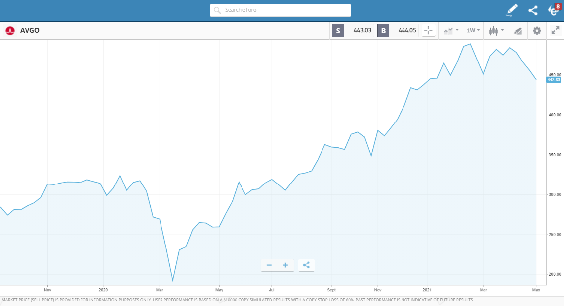Open the 1W timeframe dropdown
Screen dimensions: 564x306
[x=472, y=30]
